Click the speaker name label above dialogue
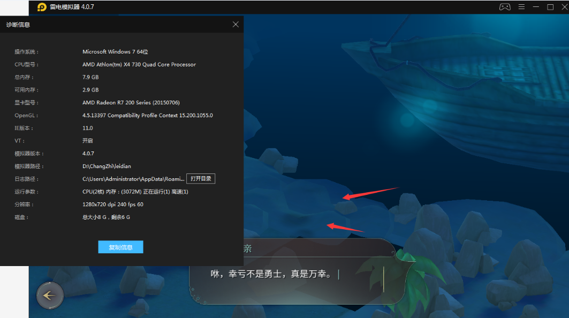The width and height of the screenshot is (569, 318). pyautogui.click(x=247, y=248)
